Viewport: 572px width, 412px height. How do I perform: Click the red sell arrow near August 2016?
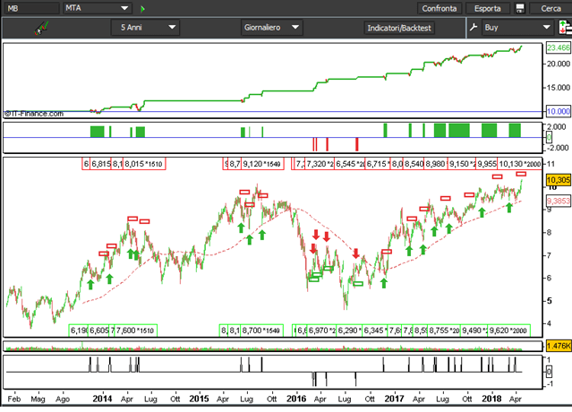[355, 253]
